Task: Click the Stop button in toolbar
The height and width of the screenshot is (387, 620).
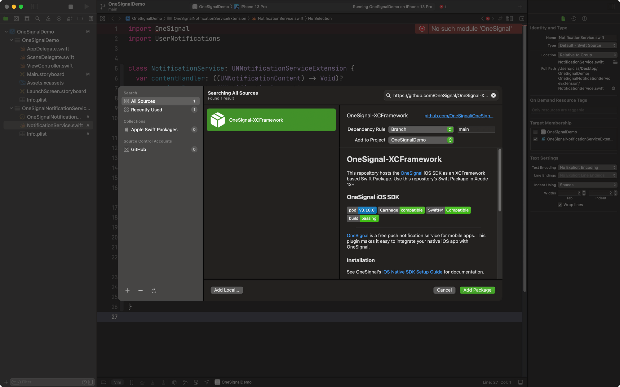Action: click(71, 7)
